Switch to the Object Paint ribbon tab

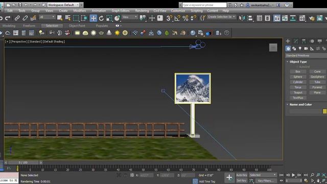(x=77, y=26)
